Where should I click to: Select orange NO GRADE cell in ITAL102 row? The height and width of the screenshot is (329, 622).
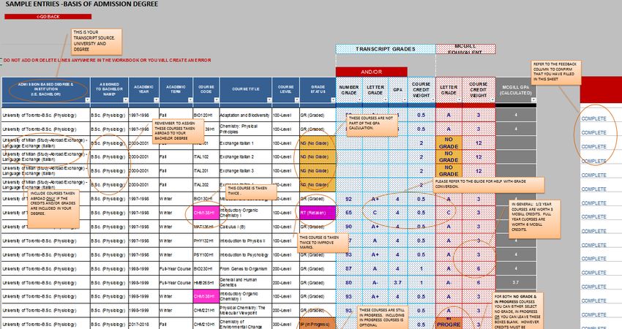coord(449,157)
